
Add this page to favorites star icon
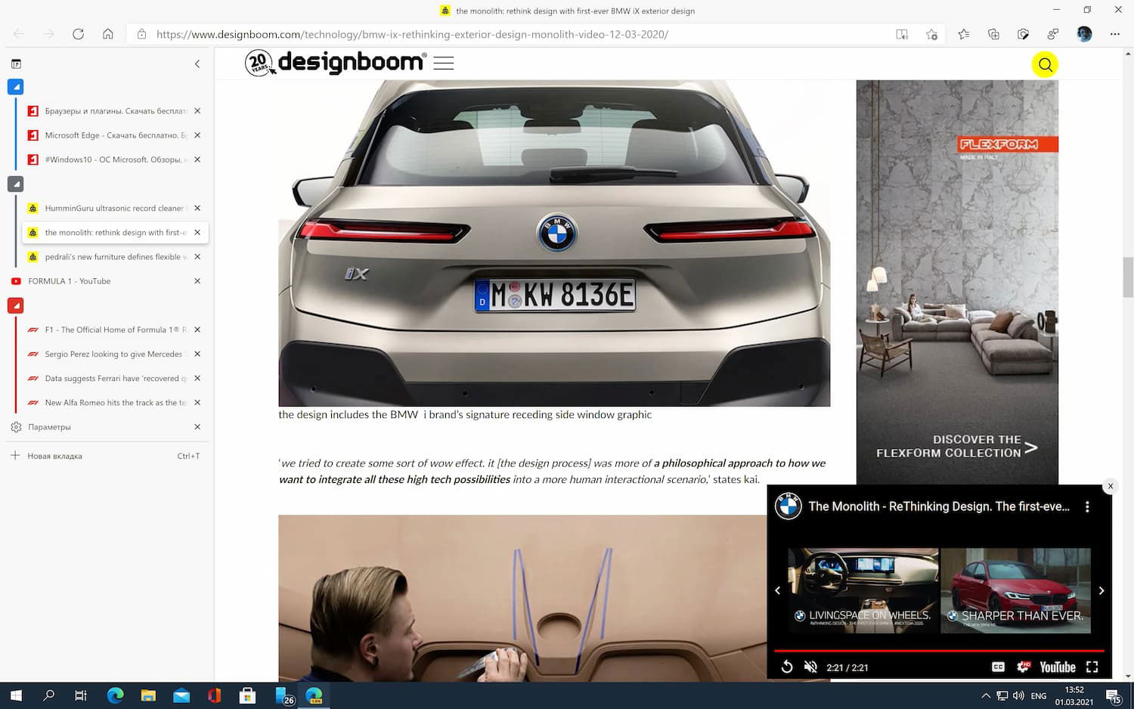pyautogui.click(x=931, y=34)
